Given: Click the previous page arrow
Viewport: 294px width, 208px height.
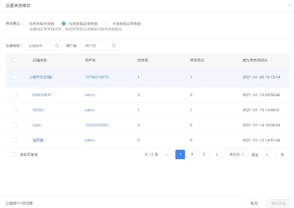Looking at the screenshot, I should point(167,154).
